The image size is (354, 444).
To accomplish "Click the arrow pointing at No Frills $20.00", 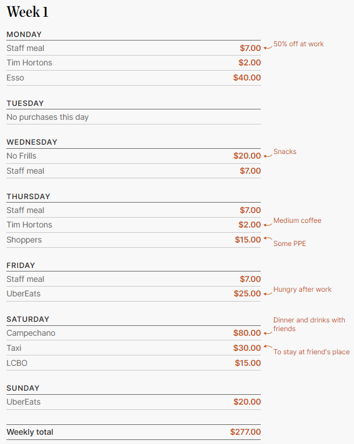I will 267,155.
